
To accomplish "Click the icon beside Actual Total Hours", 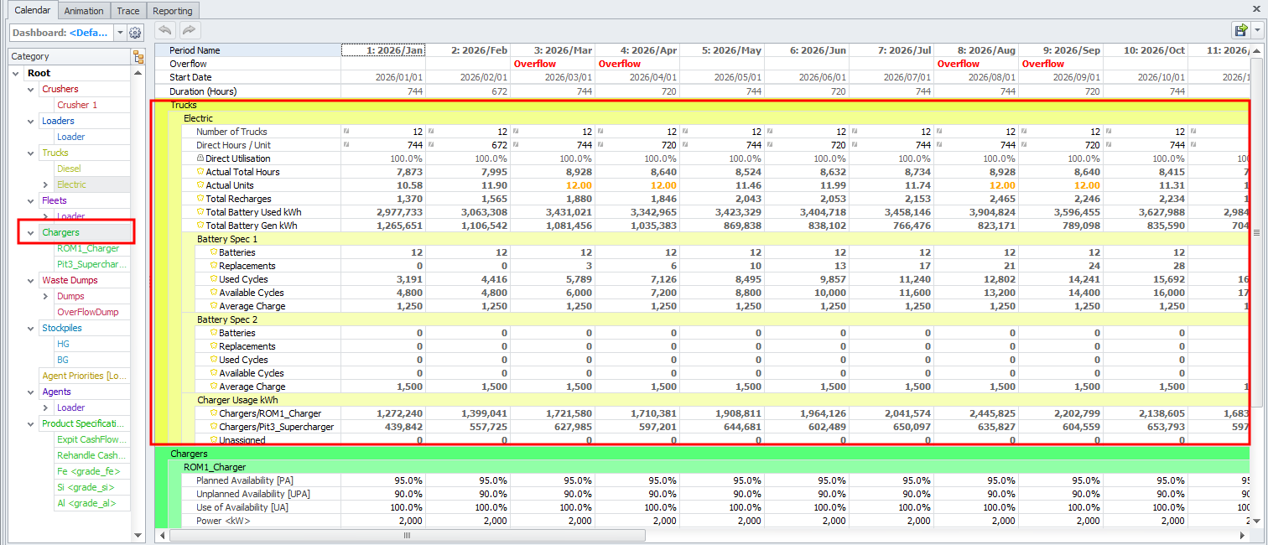I will [200, 172].
